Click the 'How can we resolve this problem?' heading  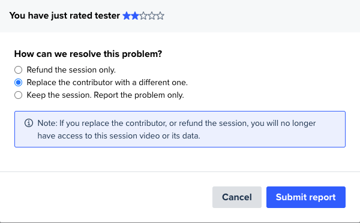coord(88,54)
